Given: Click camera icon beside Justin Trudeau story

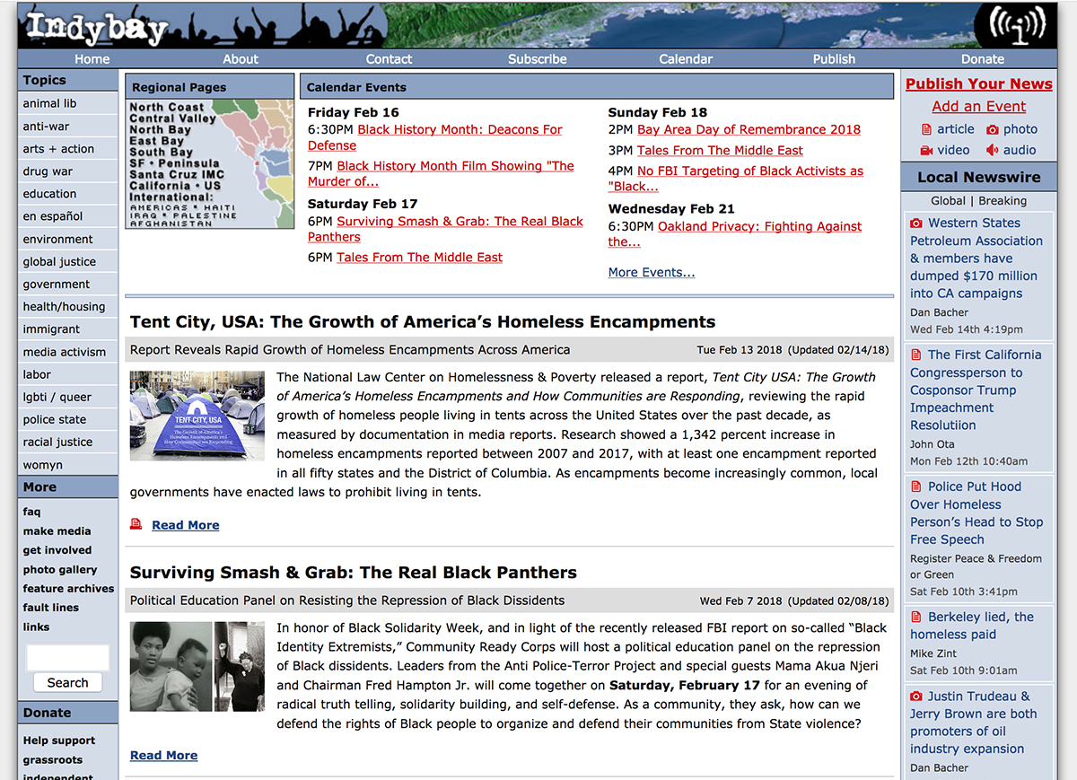Looking at the screenshot, I should (x=916, y=696).
